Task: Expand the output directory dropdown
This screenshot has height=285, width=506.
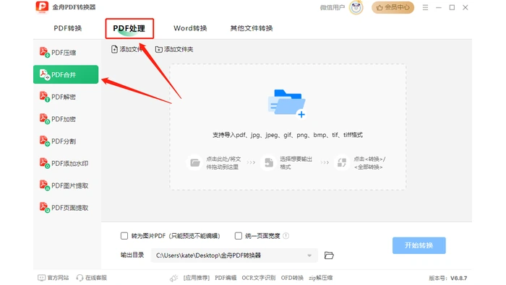Action: (309, 255)
